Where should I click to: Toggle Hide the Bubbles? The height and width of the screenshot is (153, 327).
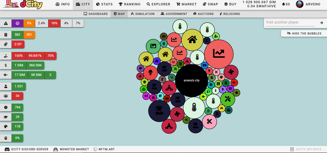click(x=304, y=33)
